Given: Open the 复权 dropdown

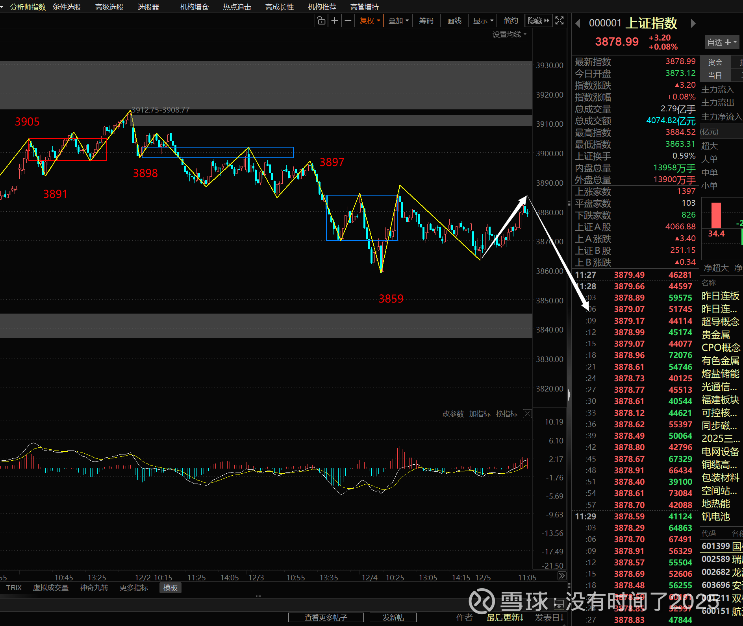Looking at the screenshot, I should pyautogui.click(x=369, y=20).
